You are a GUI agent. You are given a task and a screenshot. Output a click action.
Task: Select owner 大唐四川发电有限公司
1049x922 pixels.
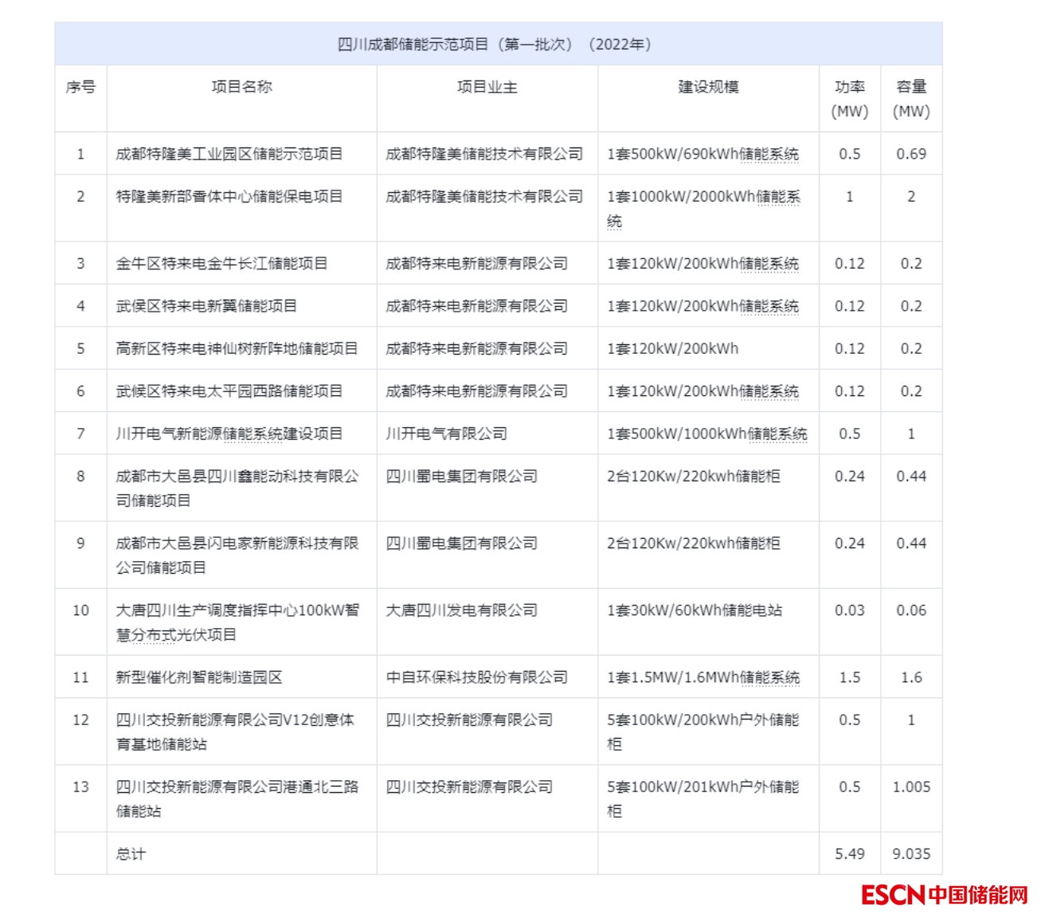click(x=461, y=610)
